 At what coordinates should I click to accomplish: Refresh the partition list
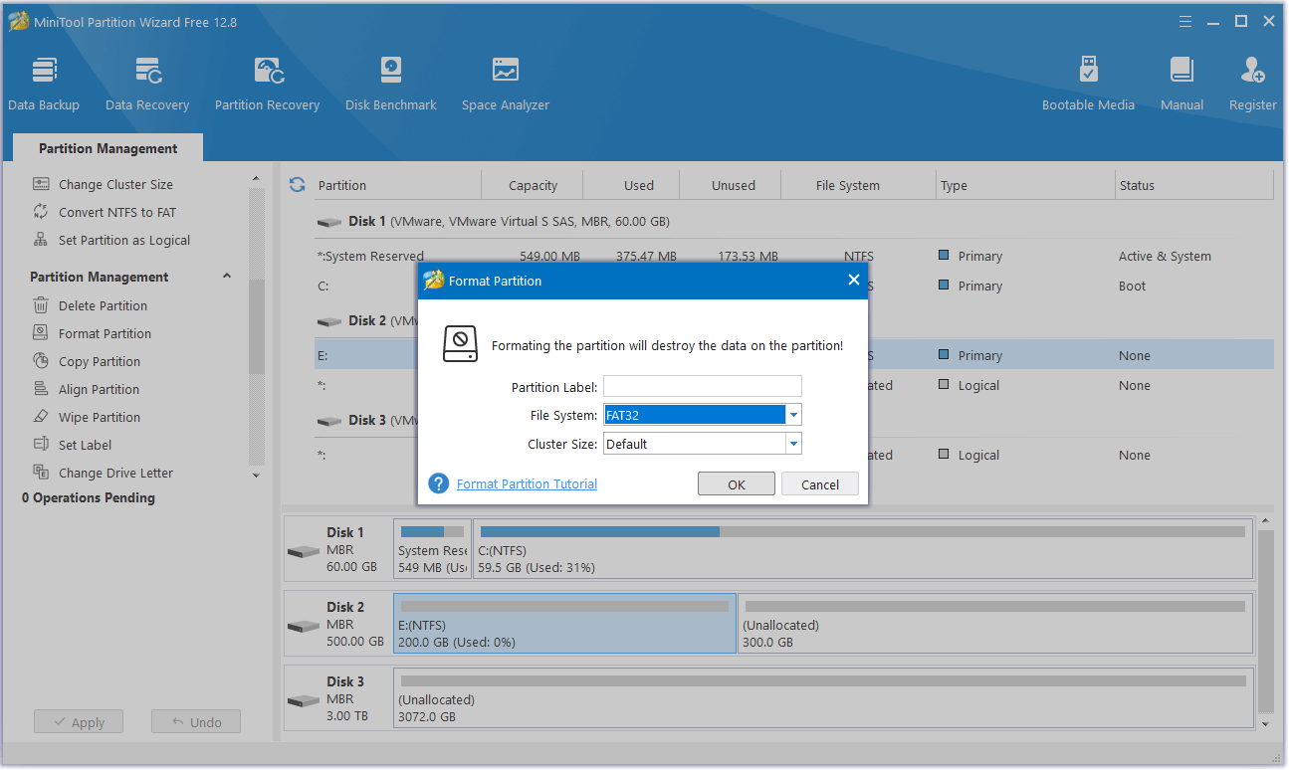pyautogui.click(x=297, y=185)
